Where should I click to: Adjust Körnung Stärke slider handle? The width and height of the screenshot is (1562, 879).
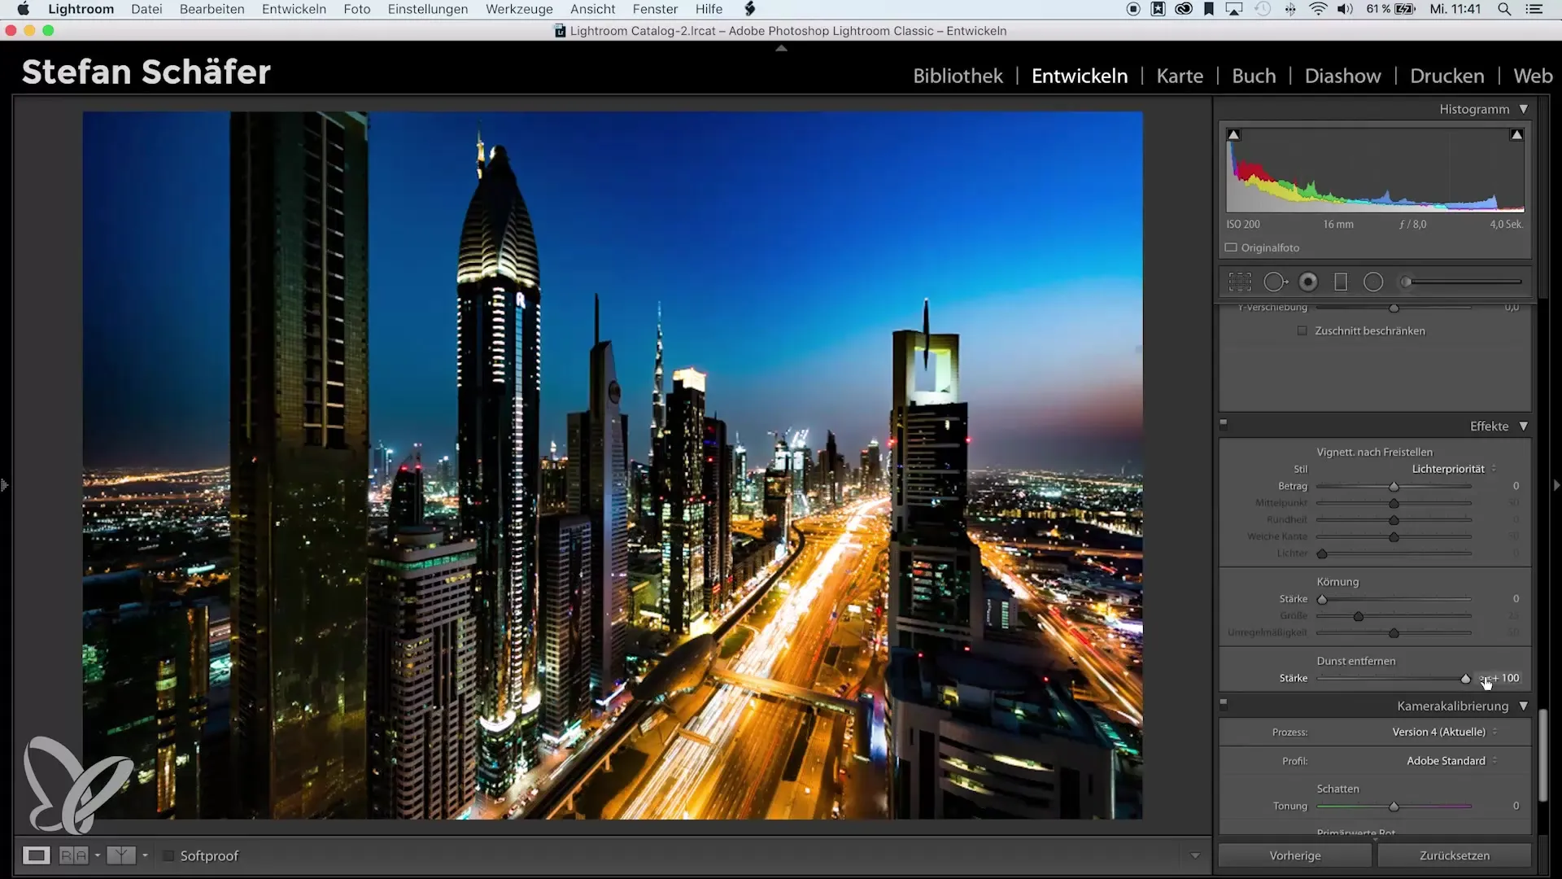tap(1322, 600)
